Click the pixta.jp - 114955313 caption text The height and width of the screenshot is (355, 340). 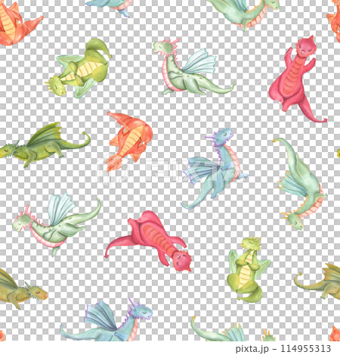click(x=283, y=349)
